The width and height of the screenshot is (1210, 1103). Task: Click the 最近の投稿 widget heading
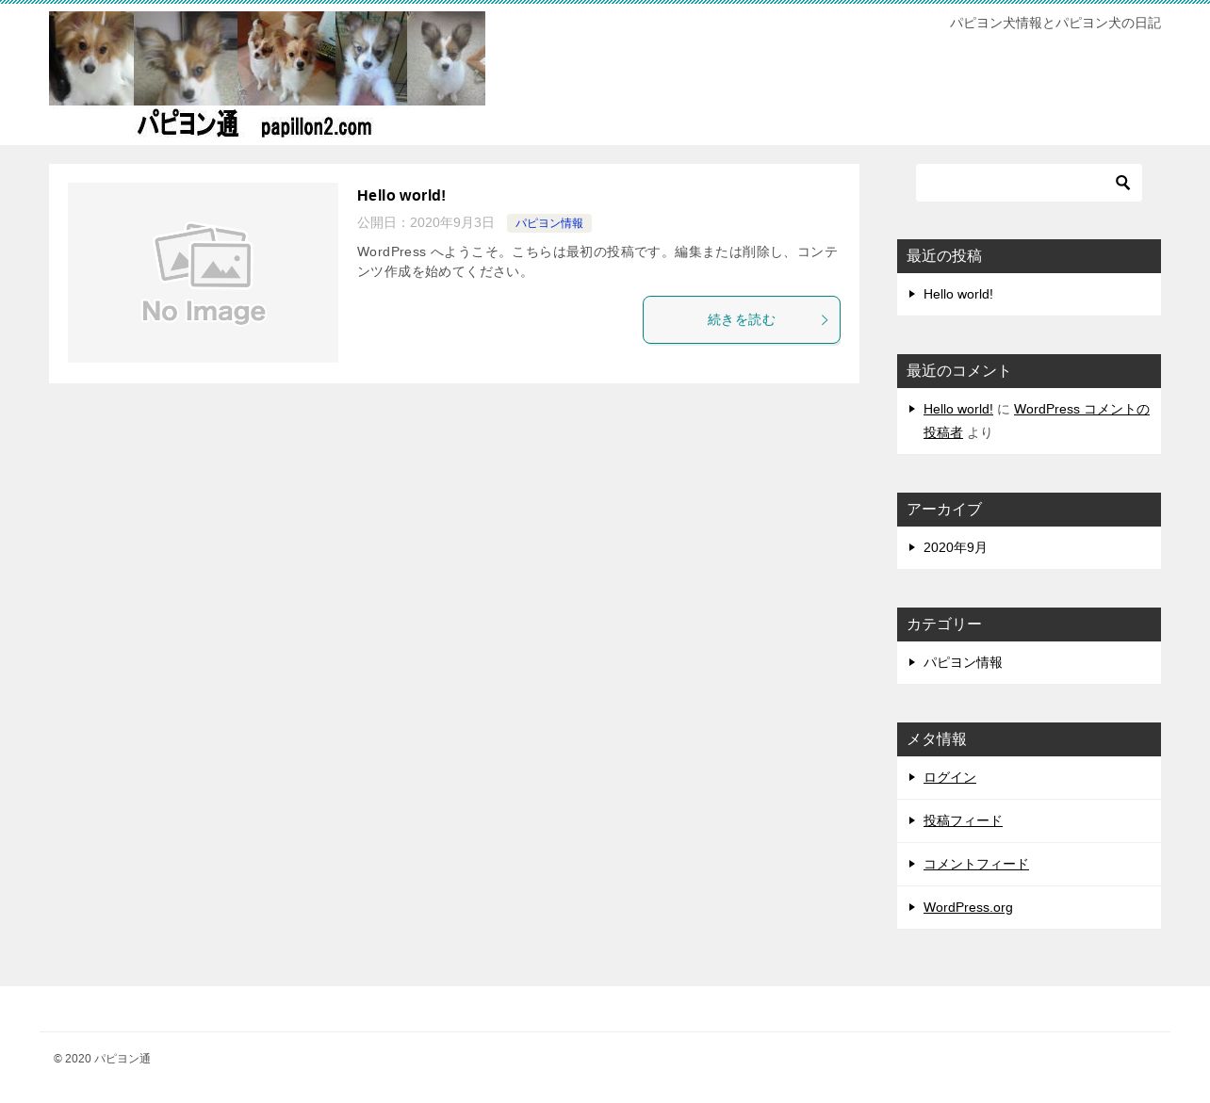coord(1029,256)
